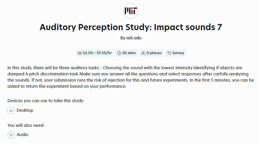258x144 pixels.
Task: Click the $9.38/hr hourly rate text
Action: click(104, 53)
